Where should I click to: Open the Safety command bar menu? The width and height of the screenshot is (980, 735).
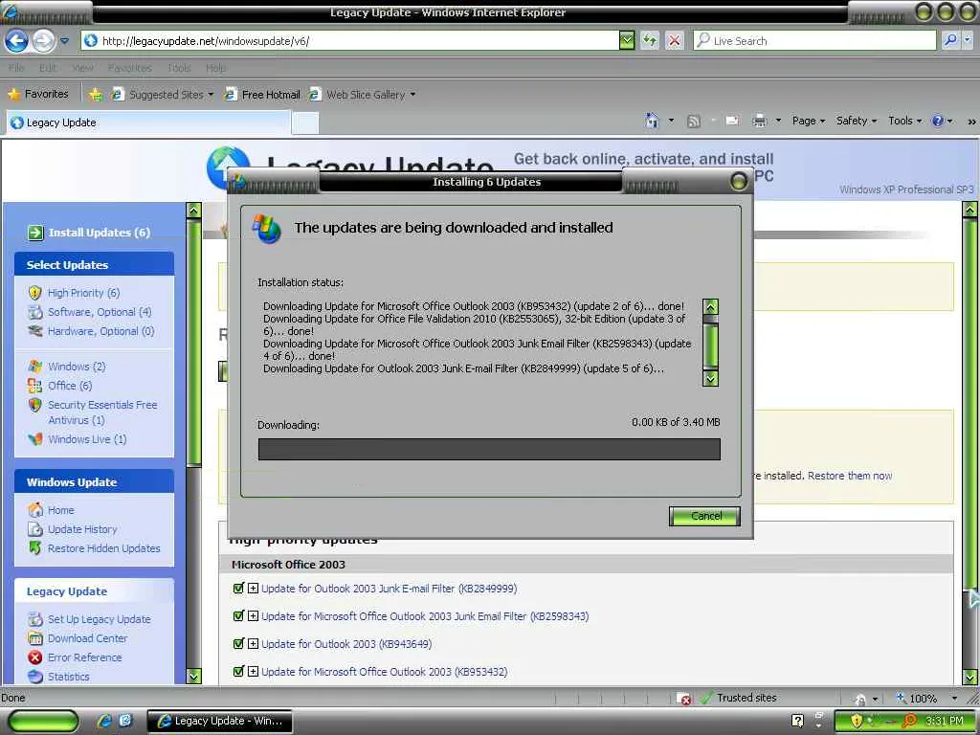coord(857,121)
